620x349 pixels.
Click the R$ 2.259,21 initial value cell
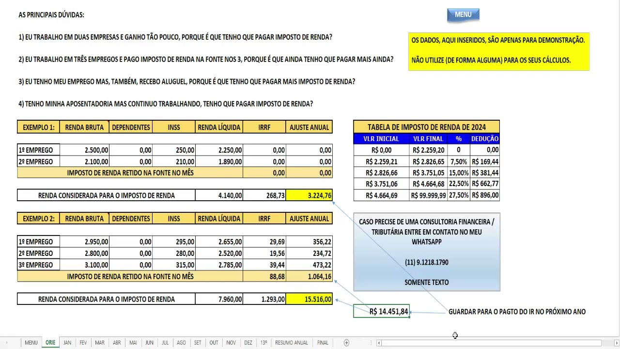pyautogui.click(x=381, y=161)
